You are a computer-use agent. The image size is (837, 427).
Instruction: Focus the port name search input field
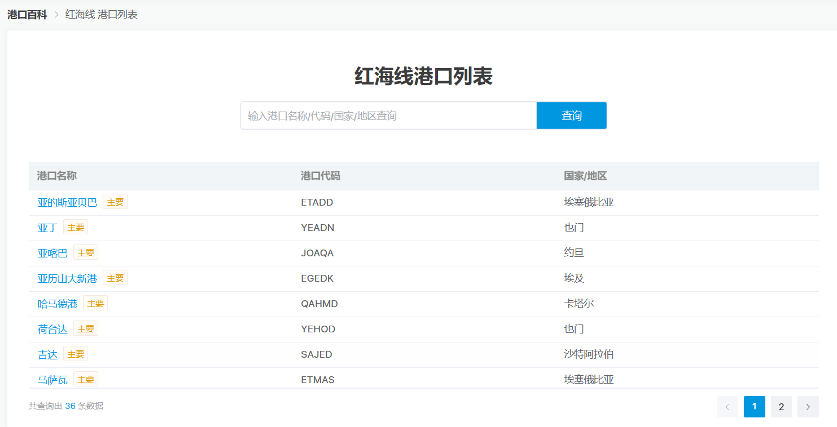[x=388, y=115]
